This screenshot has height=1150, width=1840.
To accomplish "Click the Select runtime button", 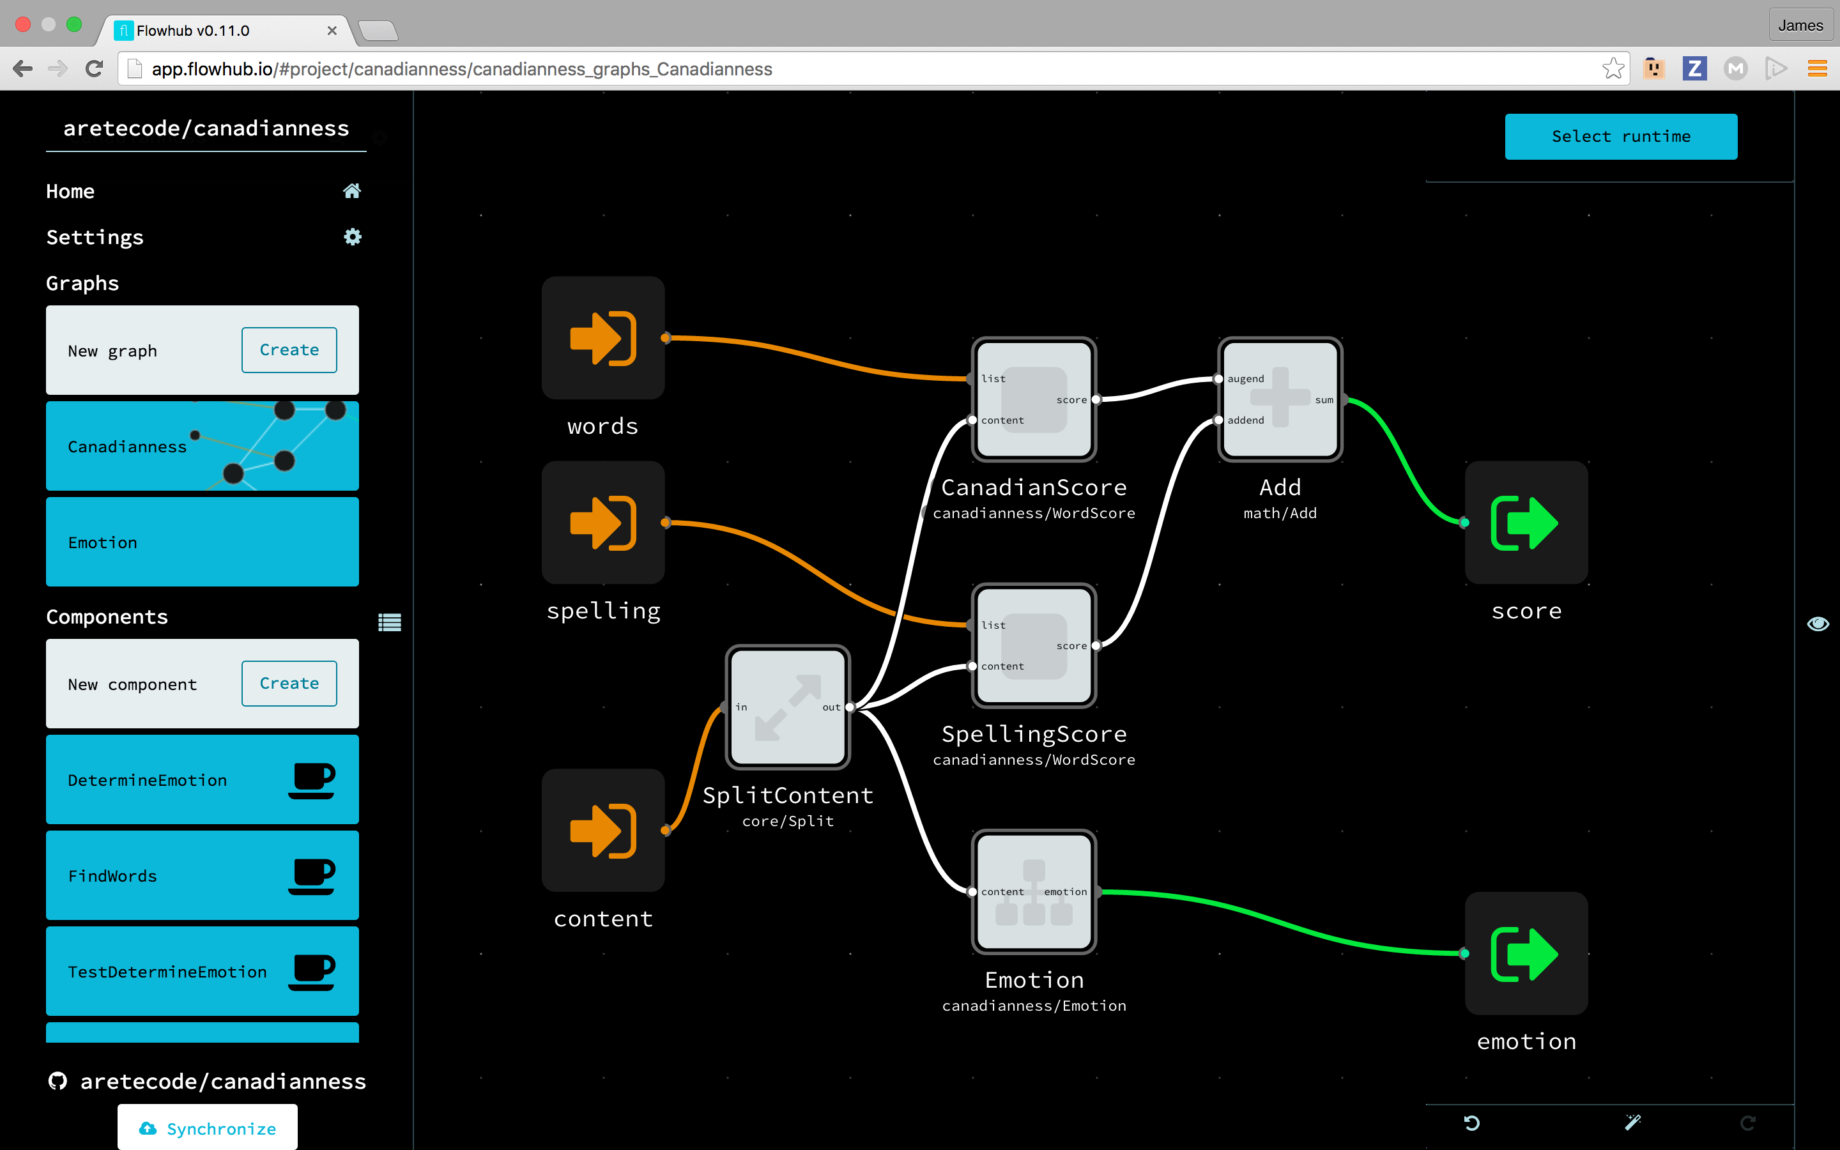I will pos(1621,136).
